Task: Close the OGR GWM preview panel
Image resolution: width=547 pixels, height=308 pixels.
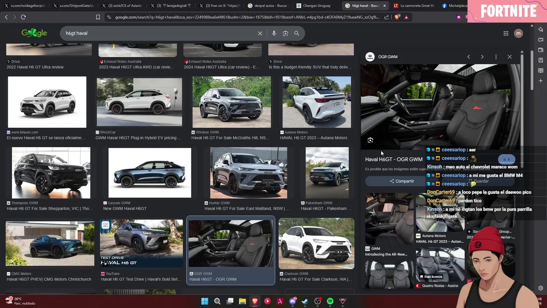Action: [x=509, y=57]
